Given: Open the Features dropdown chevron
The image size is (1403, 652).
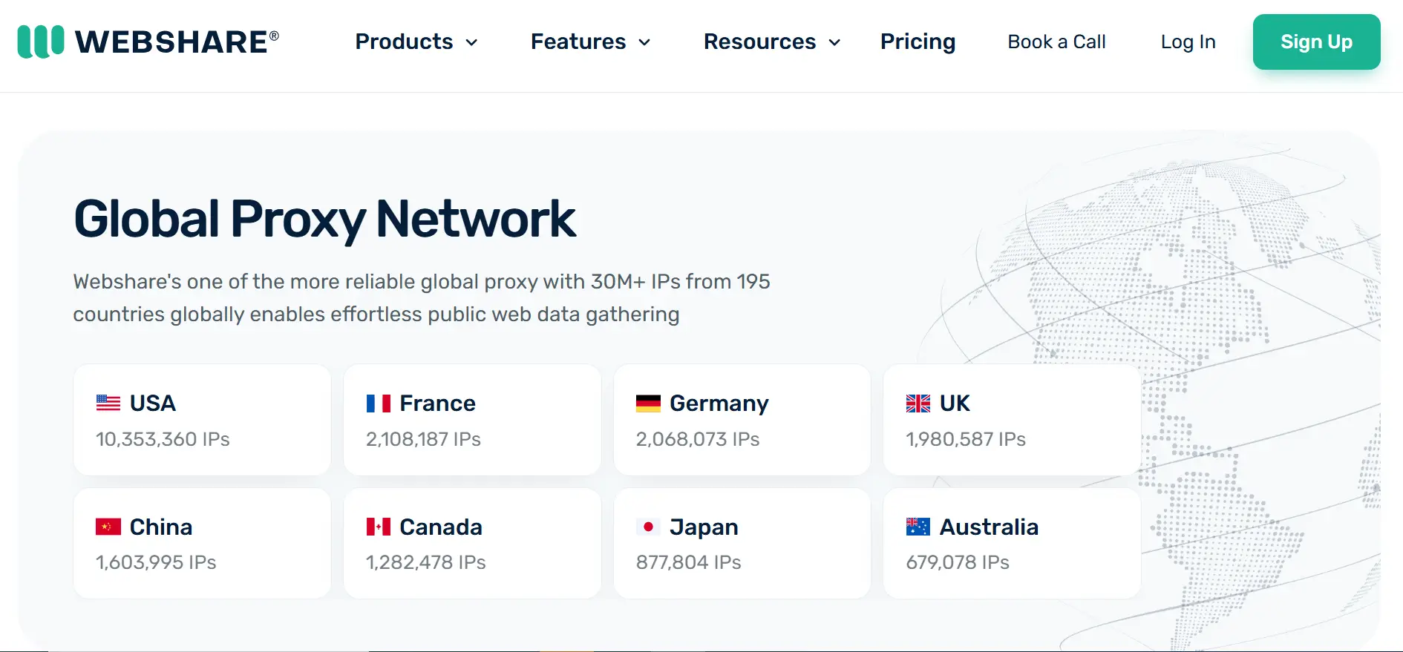Looking at the screenshot, I should [644, 42].
